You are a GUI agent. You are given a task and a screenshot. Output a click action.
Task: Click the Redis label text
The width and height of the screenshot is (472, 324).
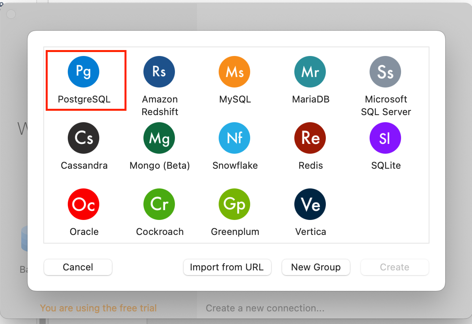tap(310, 165)
